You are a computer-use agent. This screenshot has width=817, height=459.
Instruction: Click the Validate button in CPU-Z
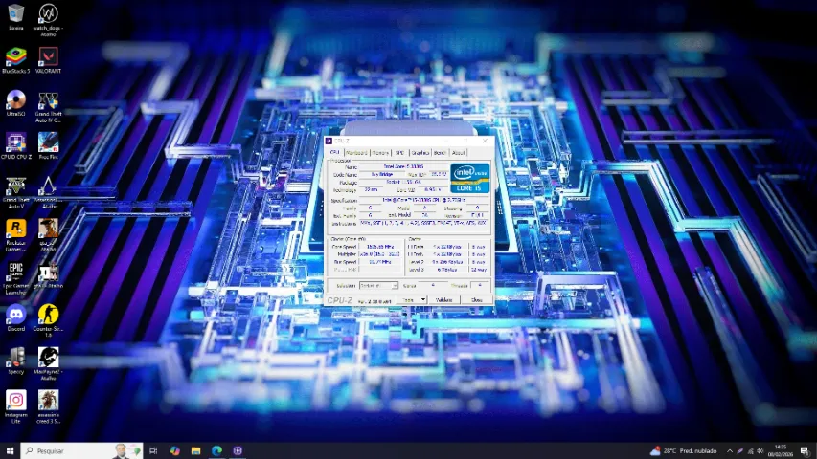coord(444,300)
